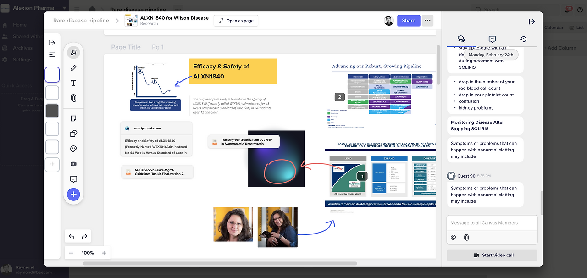Select the left portrait photo
This screenshot has height=278, width=587.
point(233,224)
